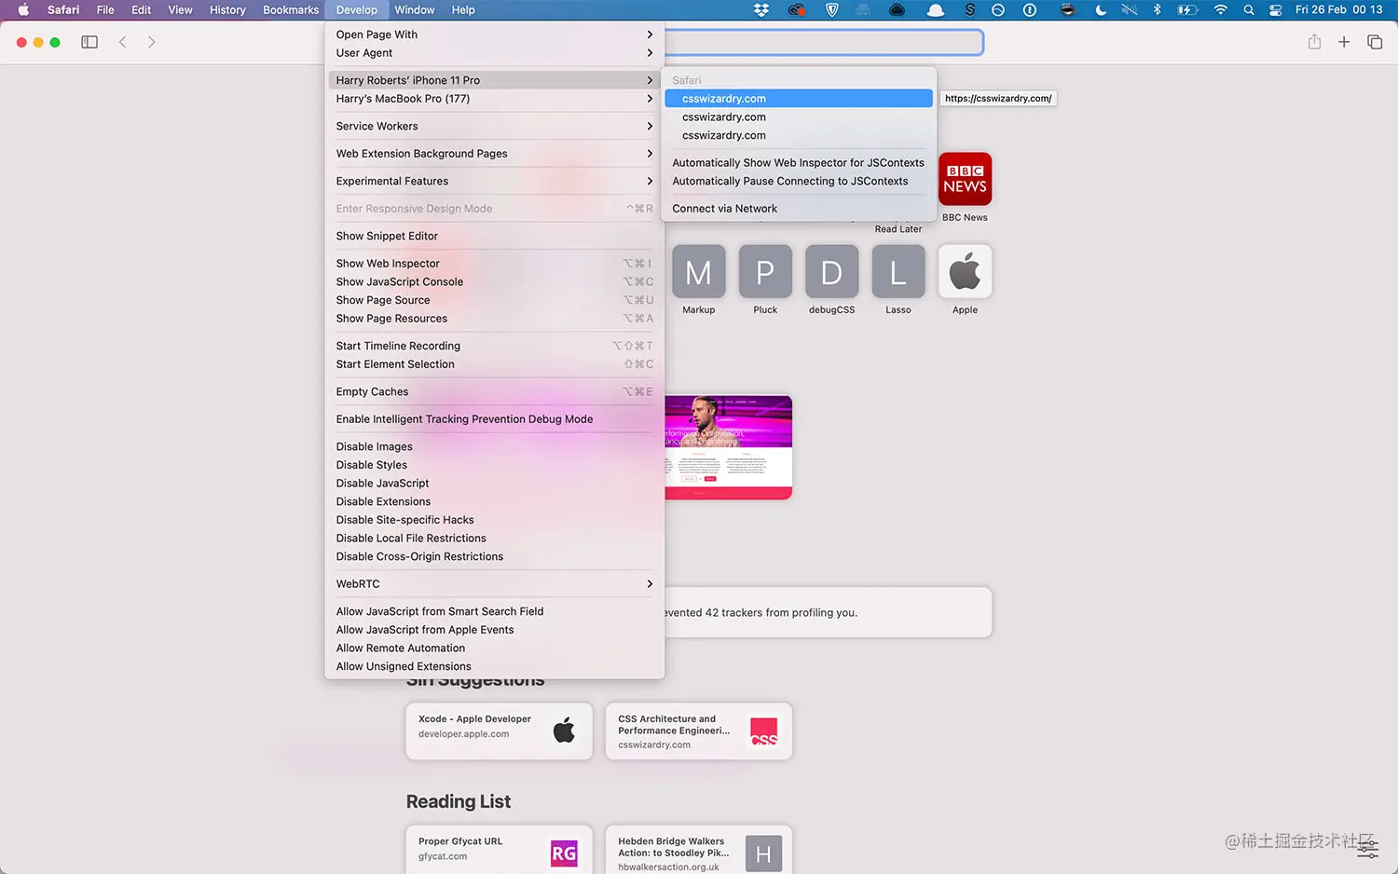Click the Share icon in Safari toolbar
The image size is (1398, 874).
click(x=1314, y=42)
